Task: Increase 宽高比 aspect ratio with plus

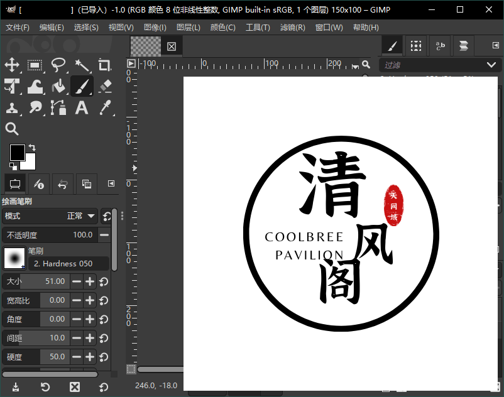Action: click(x=90, y=301)
